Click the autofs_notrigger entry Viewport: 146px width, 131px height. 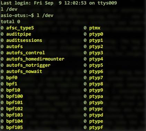click(28, 65)
